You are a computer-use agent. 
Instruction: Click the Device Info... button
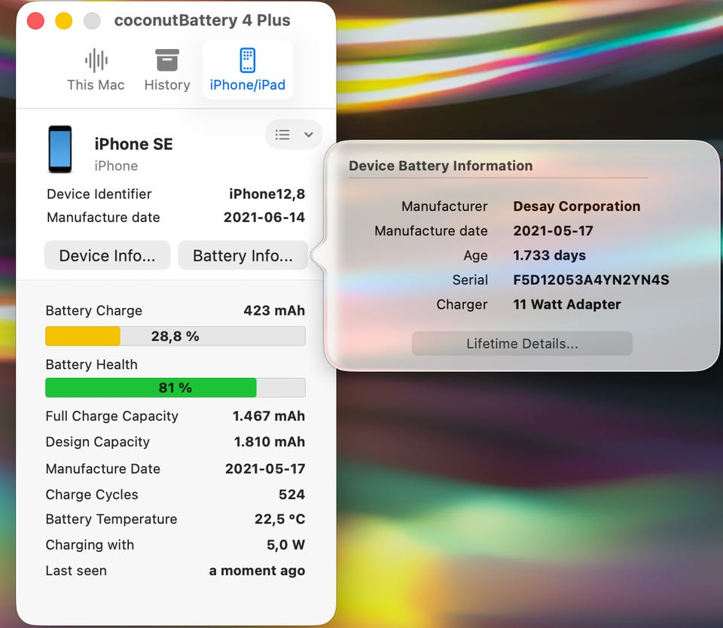click(107, 255)
